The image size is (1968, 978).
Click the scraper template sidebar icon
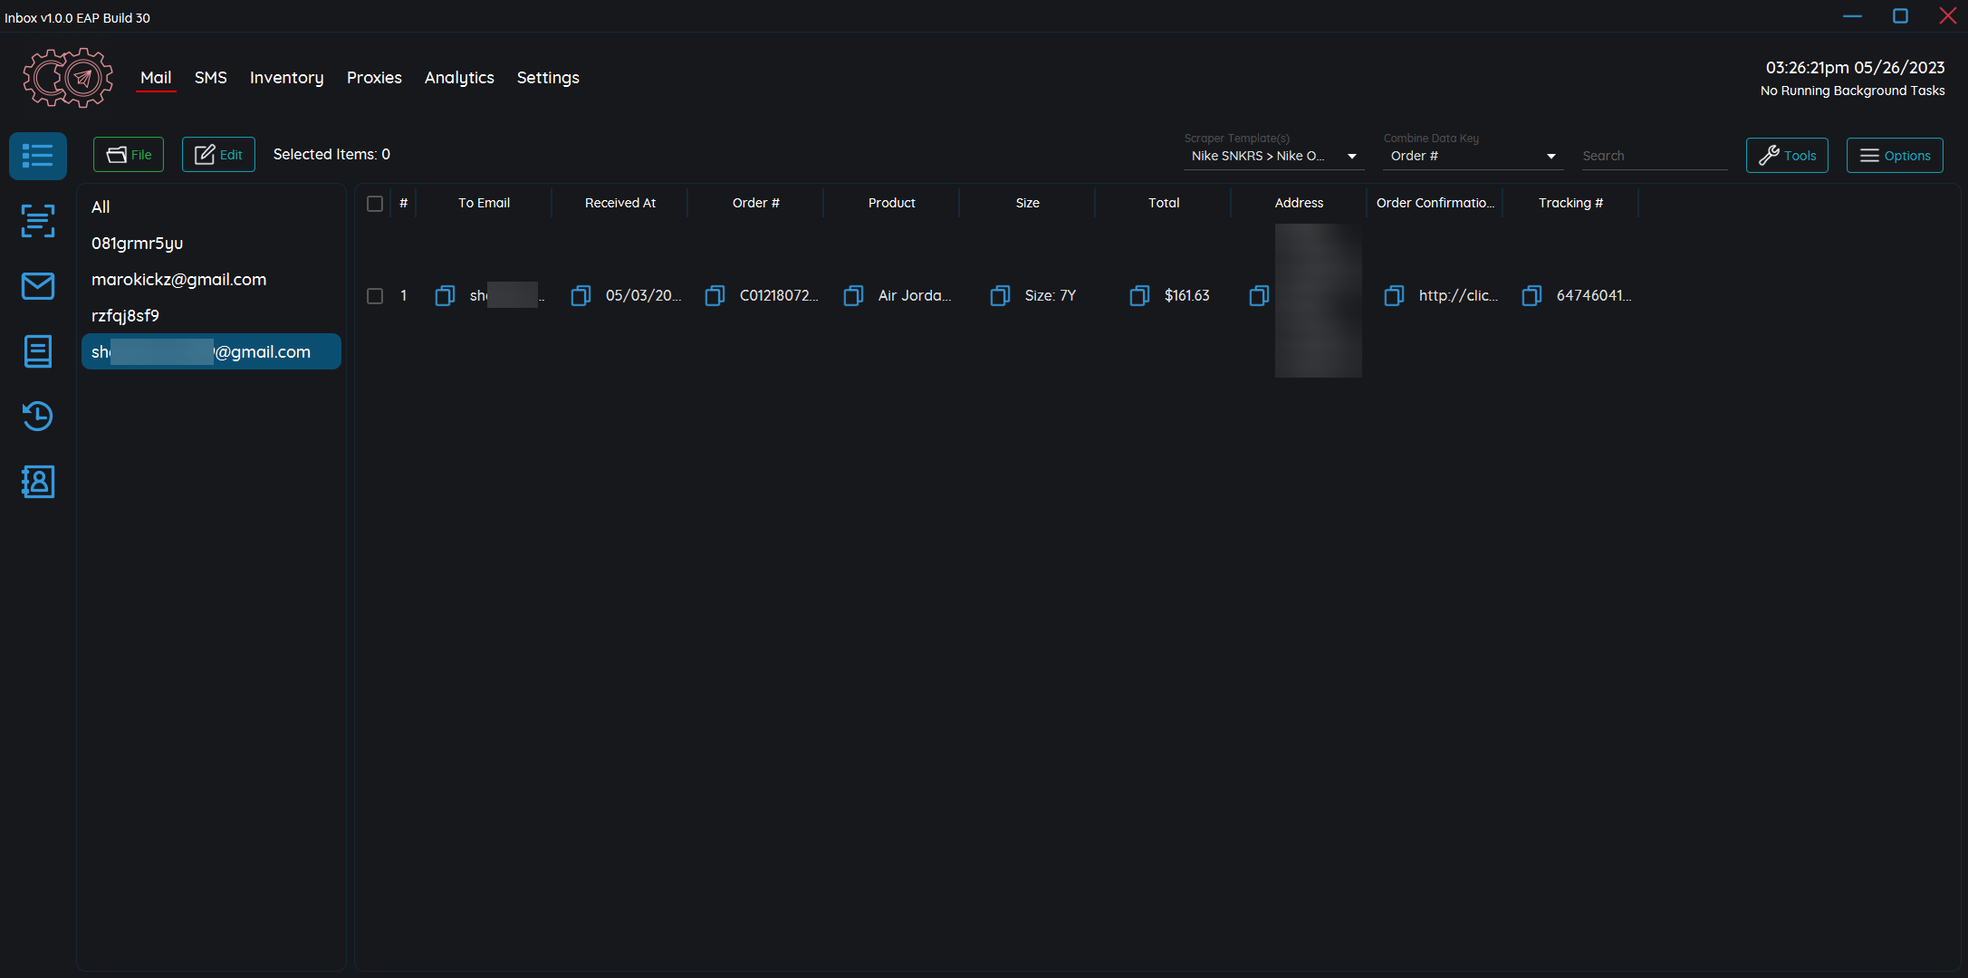click(38, 221)
